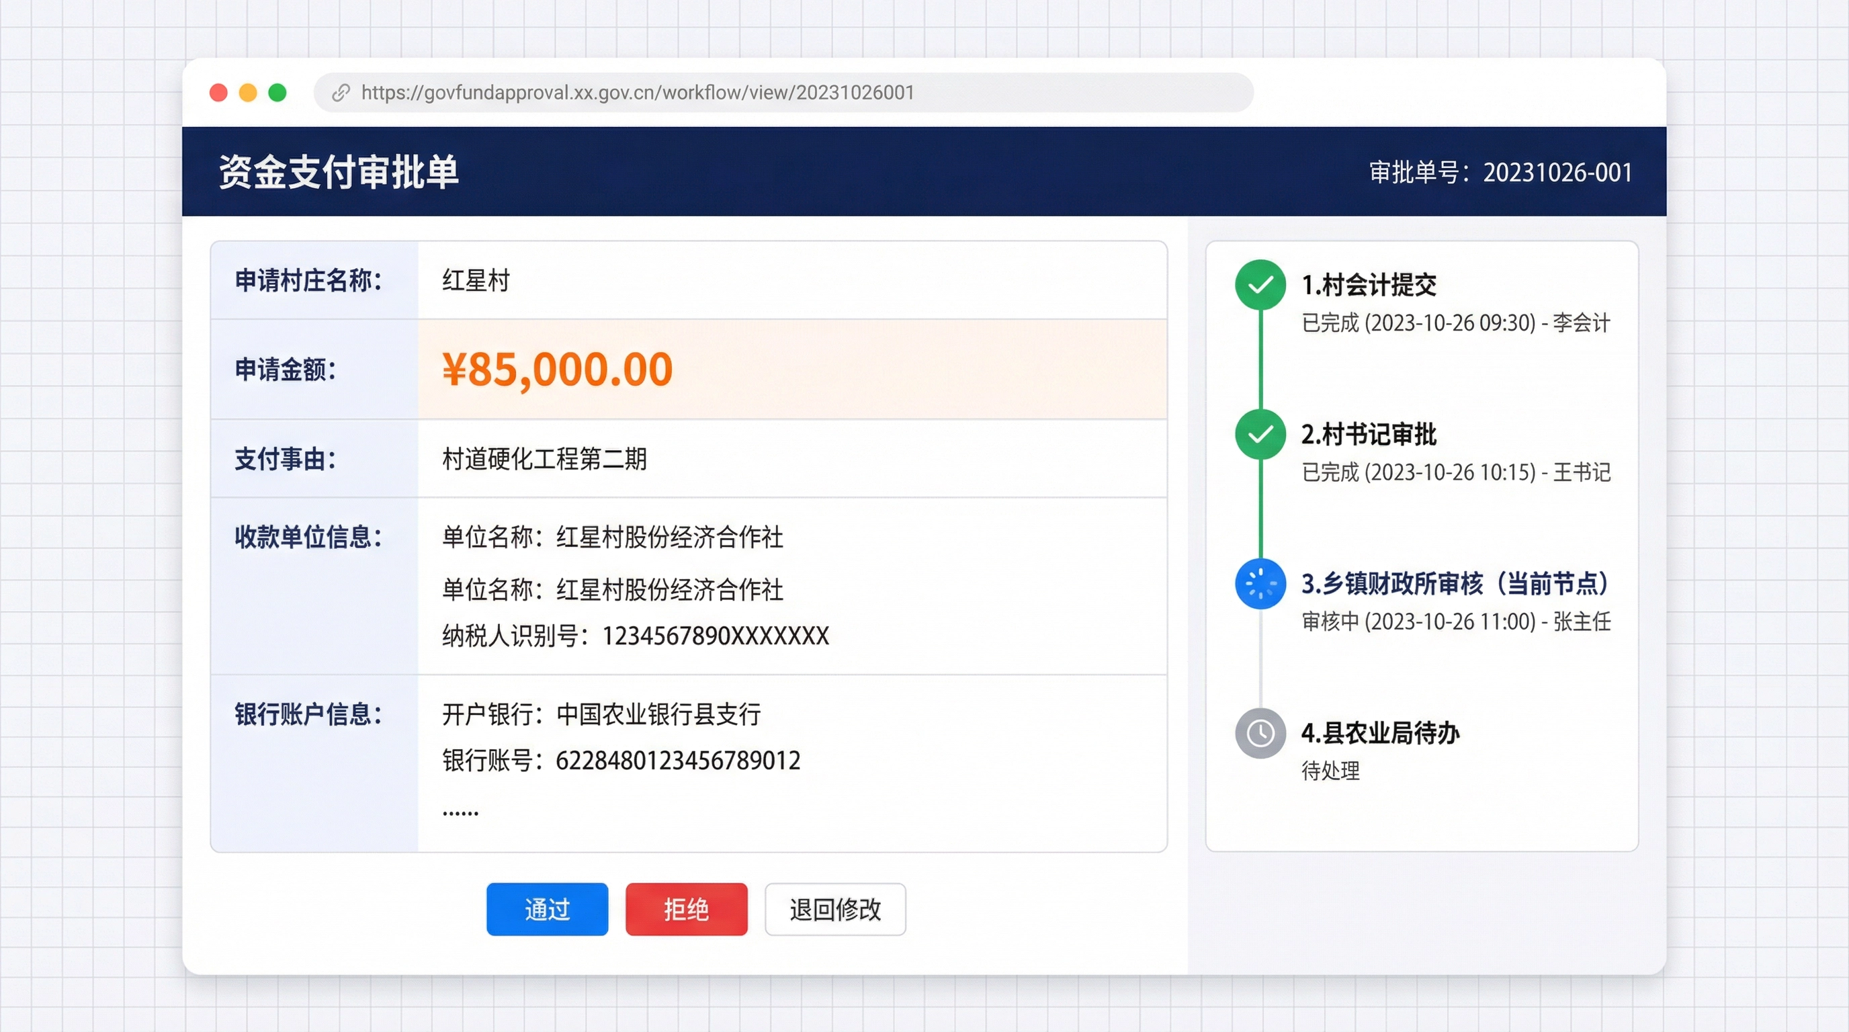Click the reviewer name 张主任 in step 3
The image size is (1849, 1032).
coord(1584,621)
